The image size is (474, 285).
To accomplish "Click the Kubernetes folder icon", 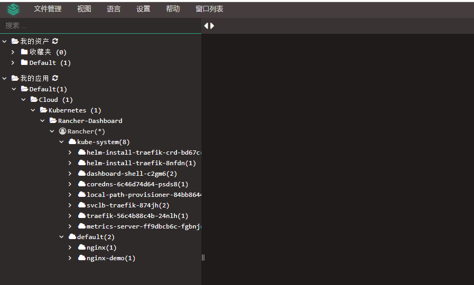I will coord(44,110).
